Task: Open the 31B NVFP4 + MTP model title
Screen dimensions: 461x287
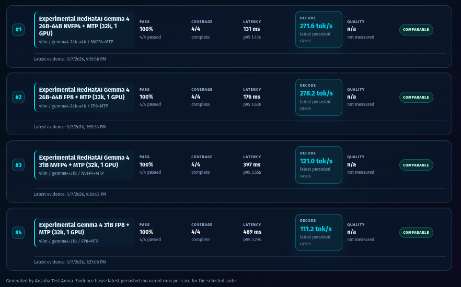Action: 84,161
